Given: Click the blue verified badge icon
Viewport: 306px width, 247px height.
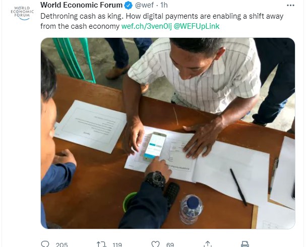Looking at the screenshot, I should tap(129, 5).
